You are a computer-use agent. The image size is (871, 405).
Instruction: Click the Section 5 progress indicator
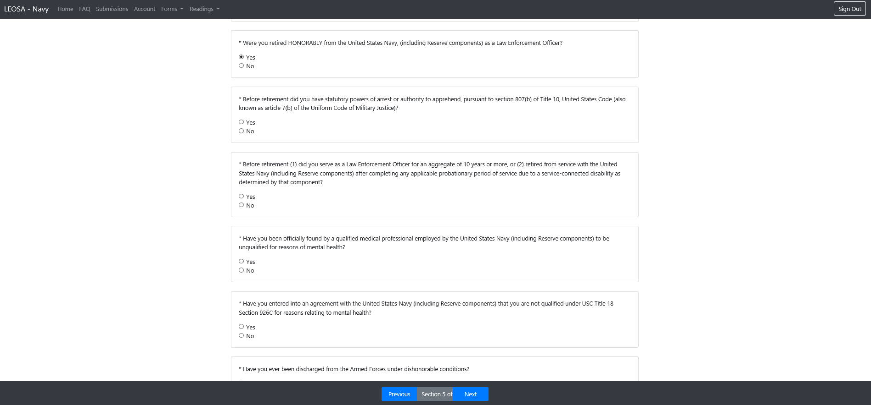[x=435, y=394]
